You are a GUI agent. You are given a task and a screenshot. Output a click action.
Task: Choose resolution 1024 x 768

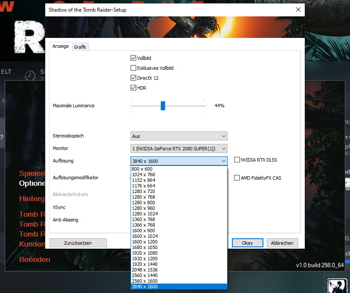179,175
